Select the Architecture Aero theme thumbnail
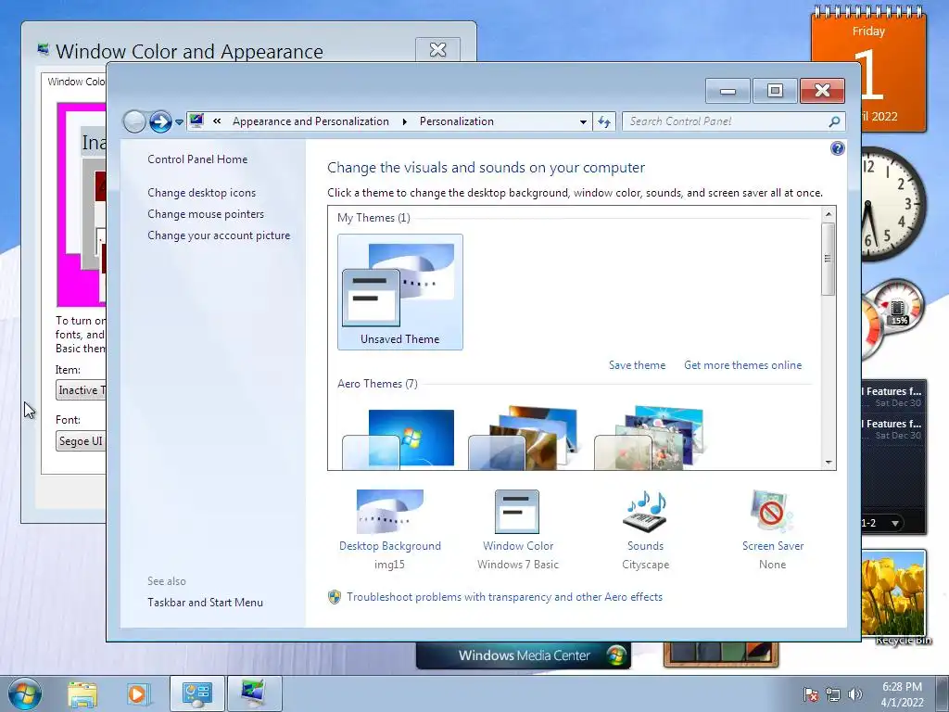 pos(523,439)
